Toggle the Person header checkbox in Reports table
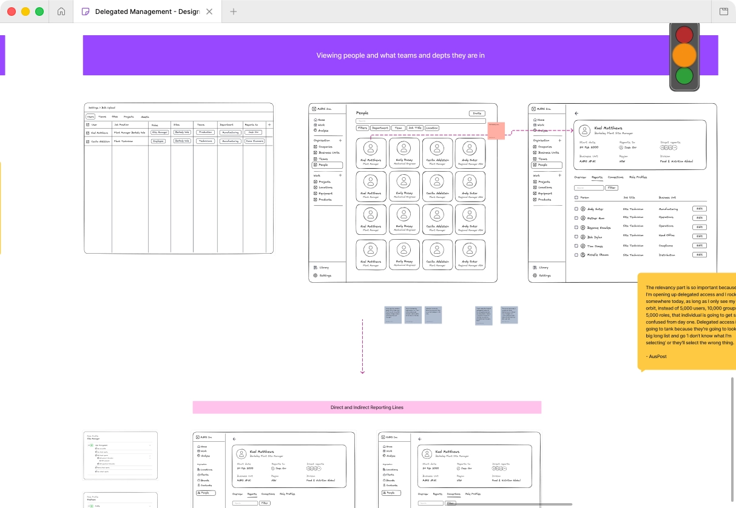Image resolution: width=736 pixels, height=508 pixels. (576, 198)
